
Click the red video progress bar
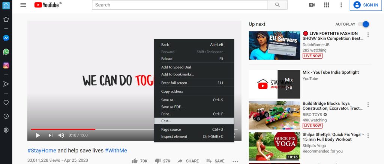point(63,129)
